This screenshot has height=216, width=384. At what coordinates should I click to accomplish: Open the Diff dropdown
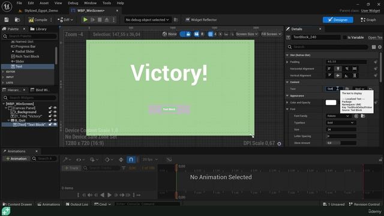pos(65,20)
